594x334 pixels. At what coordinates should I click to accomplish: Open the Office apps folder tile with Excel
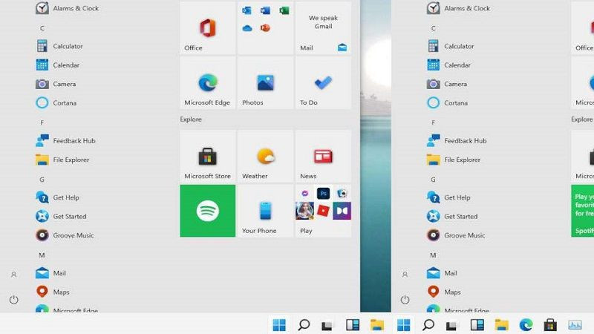[265, 28]
